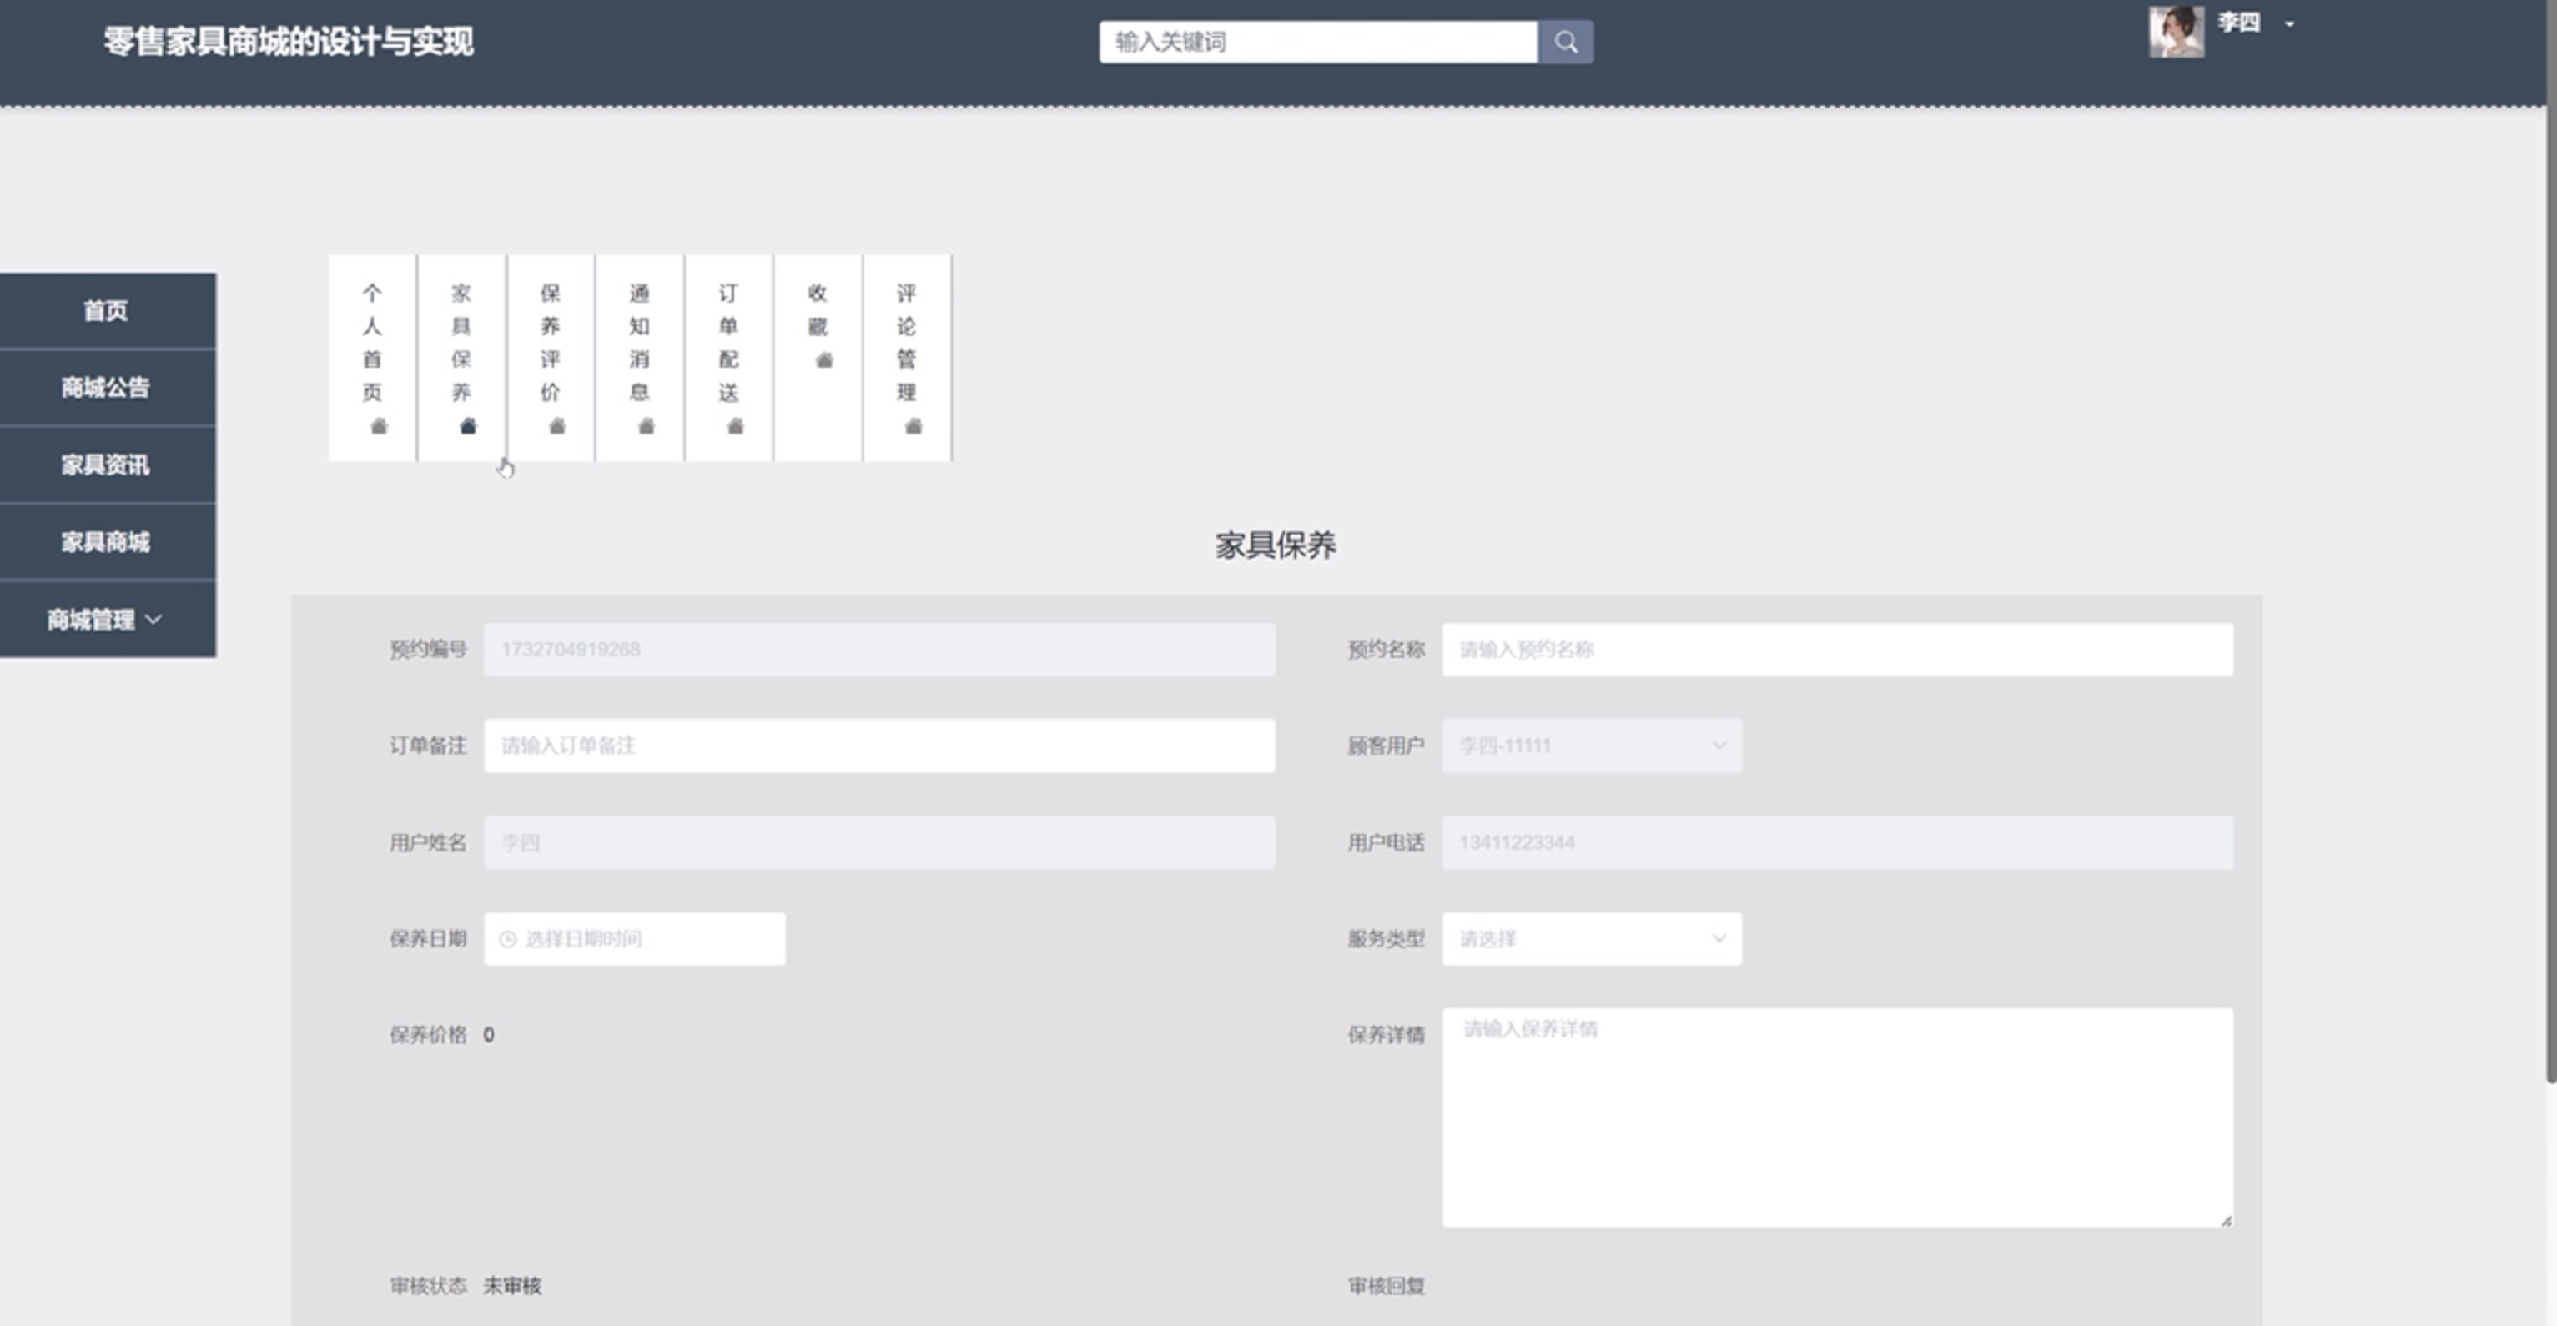This screenshot has width=2557, height=1326.
Task: Expand the 商城管理 sidebar menu
Action: pos(106,620)
